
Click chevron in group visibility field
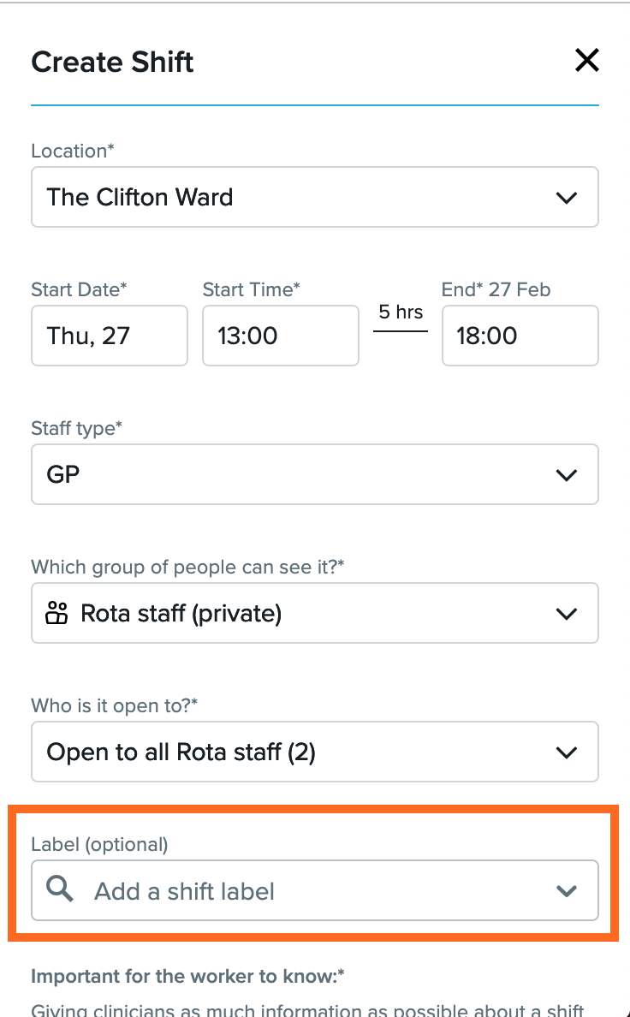point(567,614)
